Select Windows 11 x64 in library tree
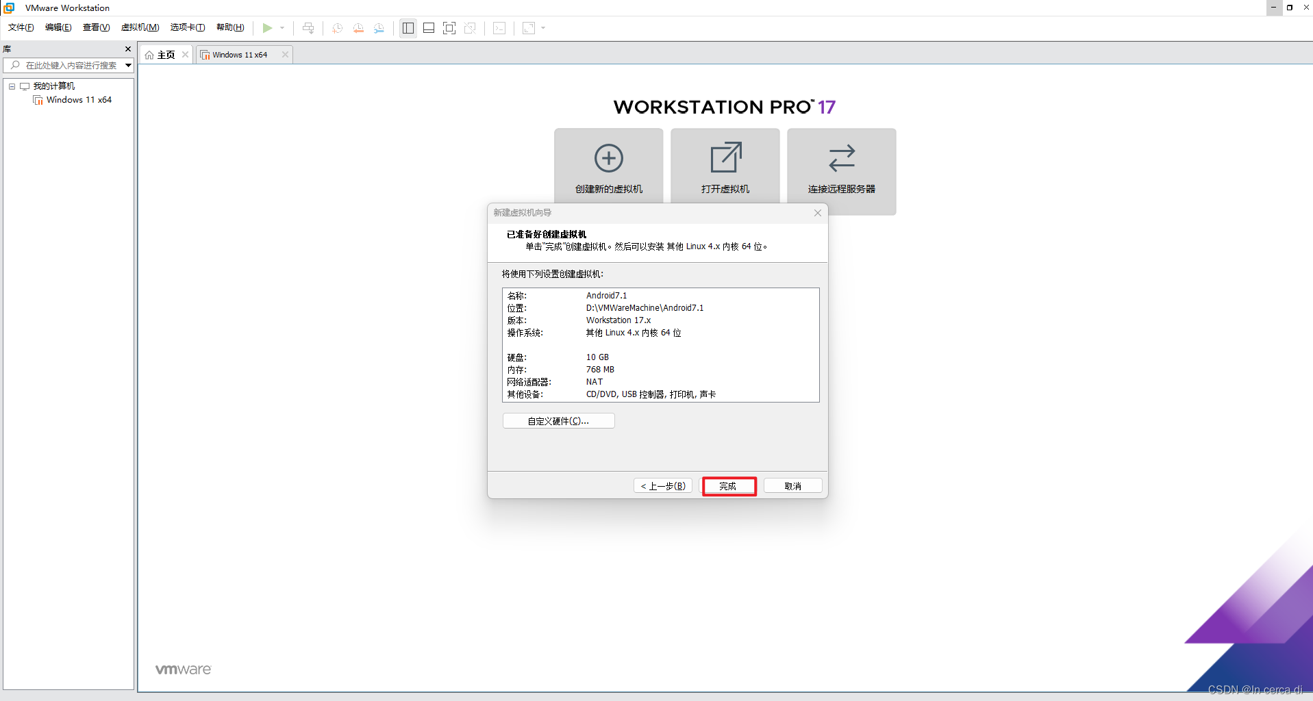The height and width of the screenshot is (701, 1313). tap(79, 100)
